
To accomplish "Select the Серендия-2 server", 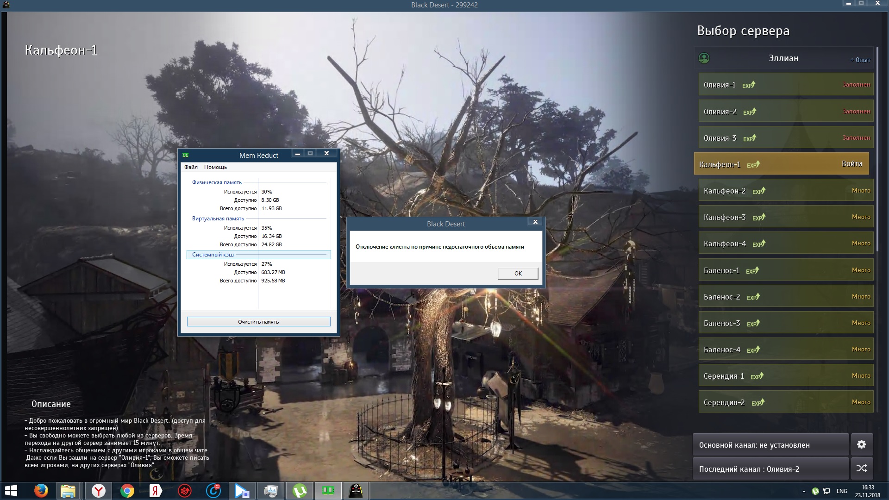I will point(786,402).
